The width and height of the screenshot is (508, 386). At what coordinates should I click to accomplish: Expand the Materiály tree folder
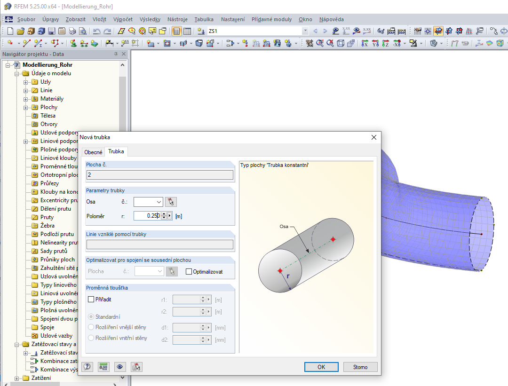(25, 99)
